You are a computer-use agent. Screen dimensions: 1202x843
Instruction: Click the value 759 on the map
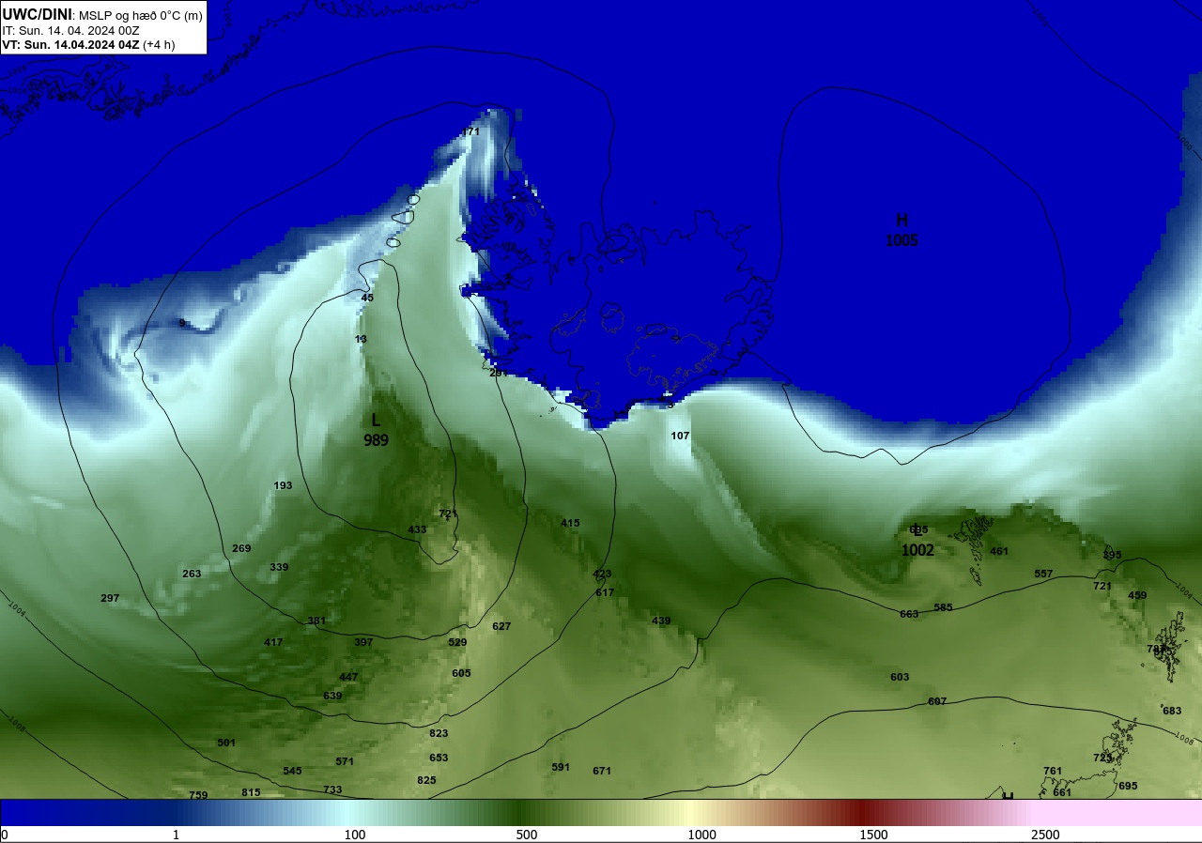coord(198,795)
